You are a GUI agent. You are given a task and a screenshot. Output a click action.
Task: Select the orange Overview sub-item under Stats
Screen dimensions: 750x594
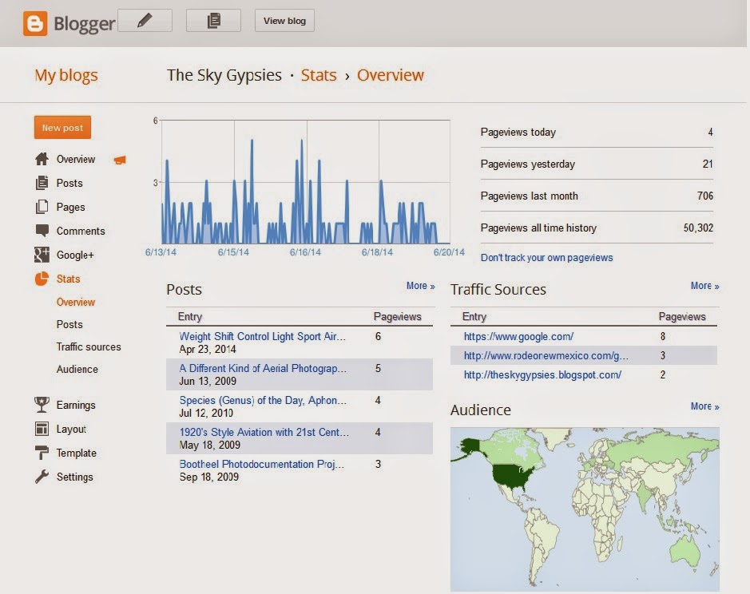76,303
